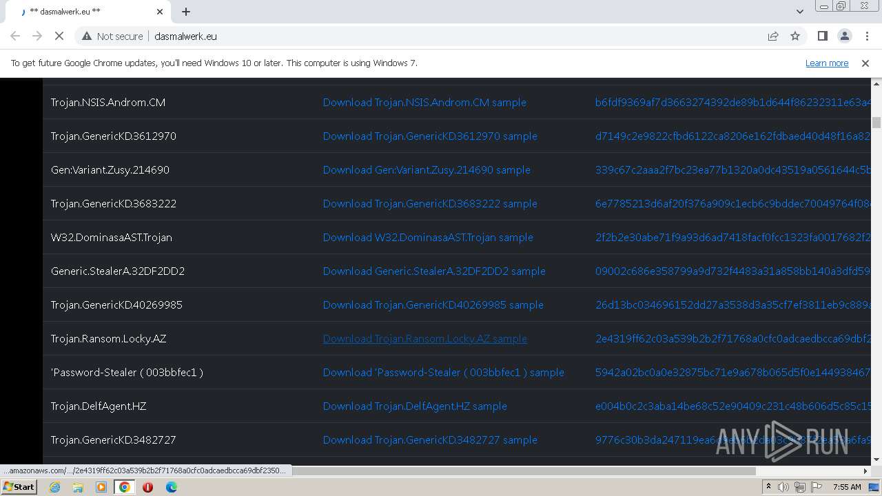This screenshot has height=496, width=882.
Task: Open hash link starting b6fdf9369af7
Action: tap(733, 102)
